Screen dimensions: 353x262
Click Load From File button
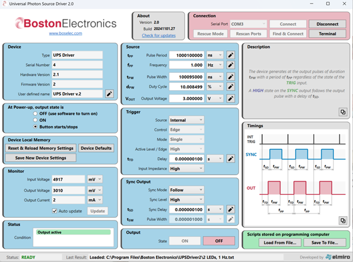[280, 242]
